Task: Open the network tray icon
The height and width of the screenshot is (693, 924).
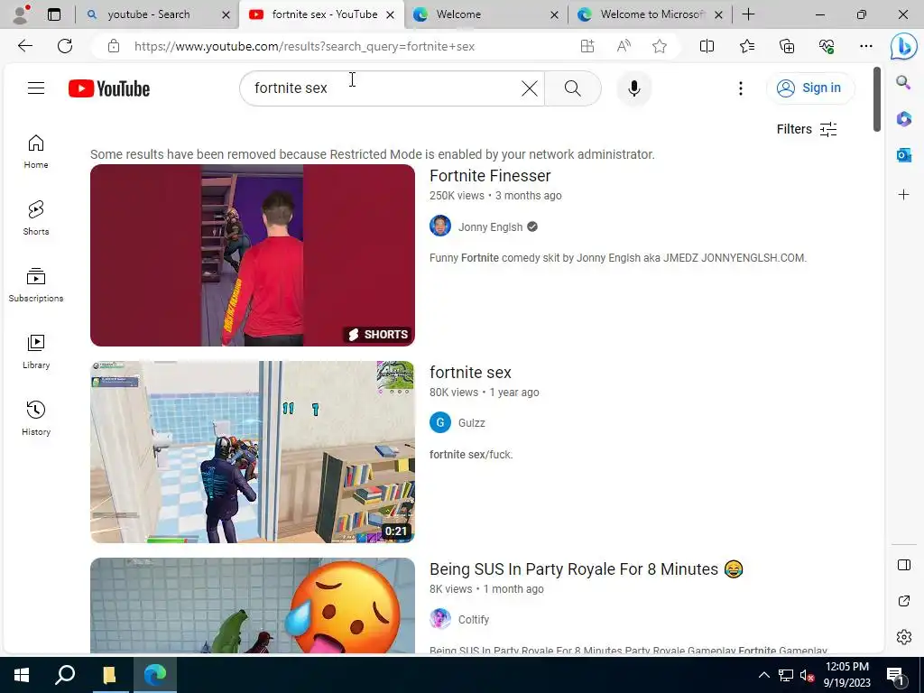Action: [786, 675]
